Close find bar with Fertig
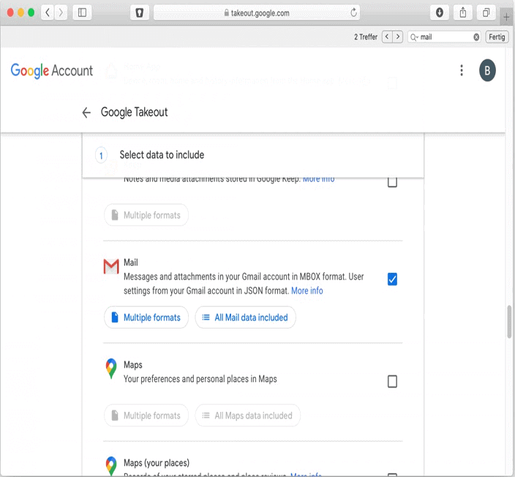The image size is (515, 477). pos(497,37)
